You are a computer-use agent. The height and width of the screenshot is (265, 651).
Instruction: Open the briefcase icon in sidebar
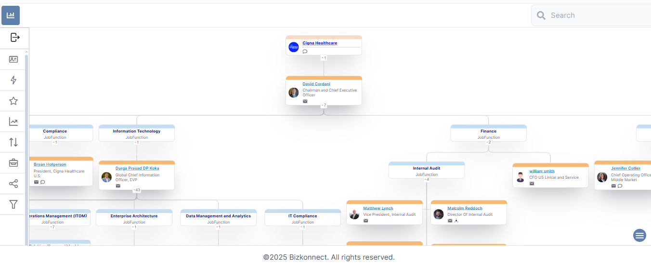pyautogui.click(x=13, y=163)
